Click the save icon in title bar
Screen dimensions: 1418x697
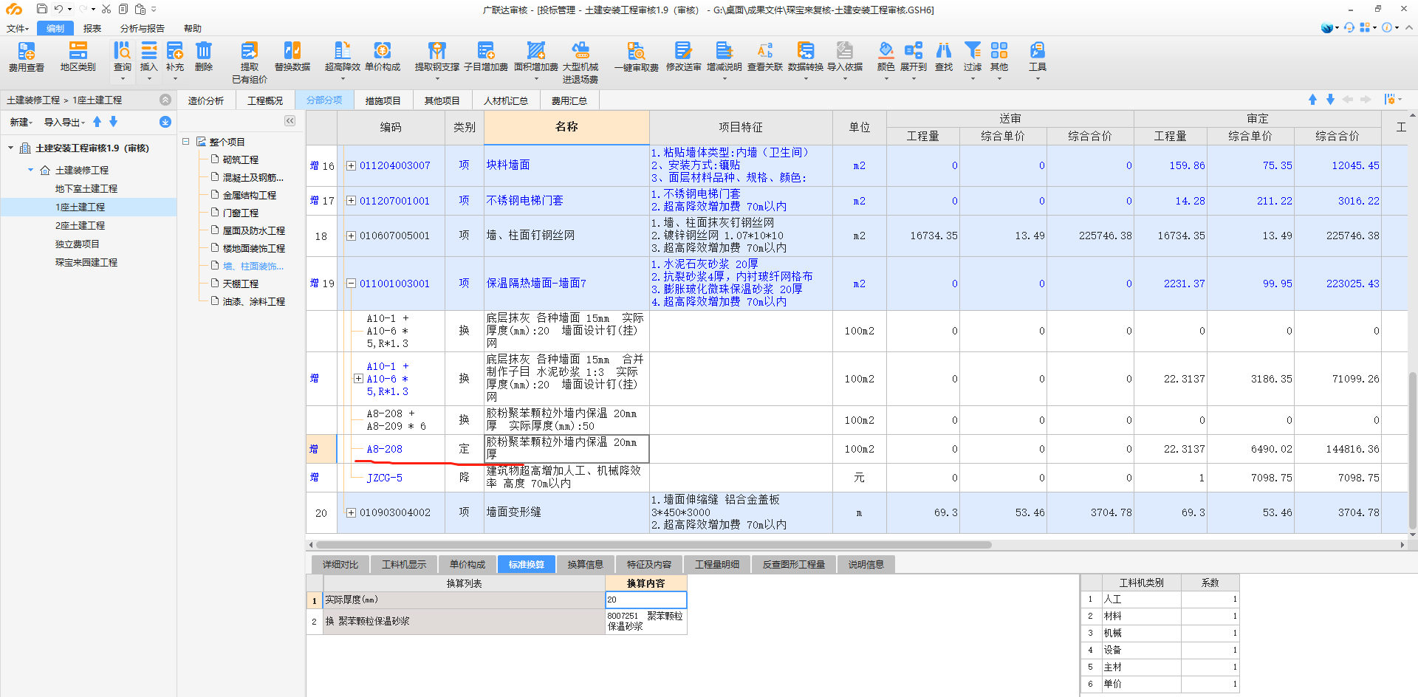click(41, 9)
